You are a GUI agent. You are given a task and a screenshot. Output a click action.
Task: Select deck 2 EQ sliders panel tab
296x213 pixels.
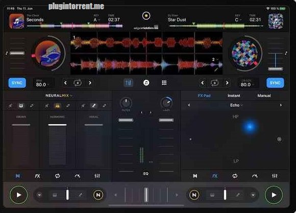tap(275, 176)
